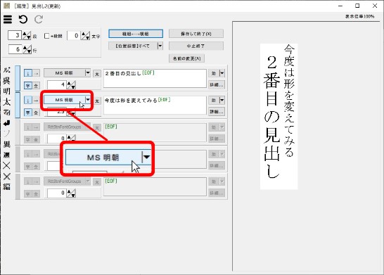
Task: Set horizontal direction arrow in 2番目の見出し row
Action: (36, 73)
